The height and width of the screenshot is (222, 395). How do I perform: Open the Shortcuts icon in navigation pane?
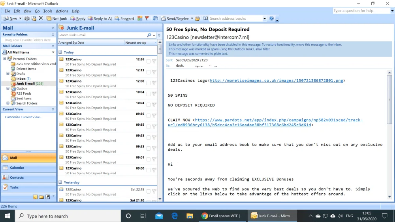point(48,197)
